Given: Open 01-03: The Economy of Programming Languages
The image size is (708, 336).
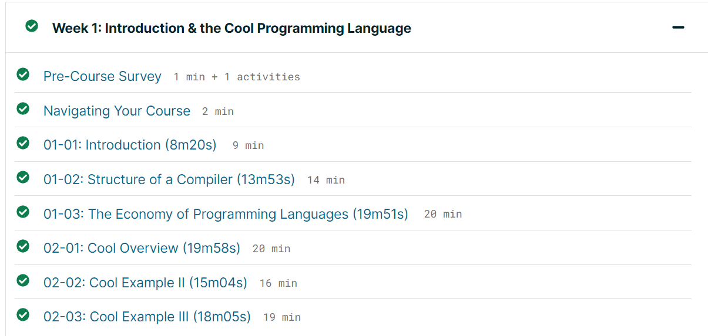Looking at the screenshot, I should pyautogui.click(x=226, y=214).
